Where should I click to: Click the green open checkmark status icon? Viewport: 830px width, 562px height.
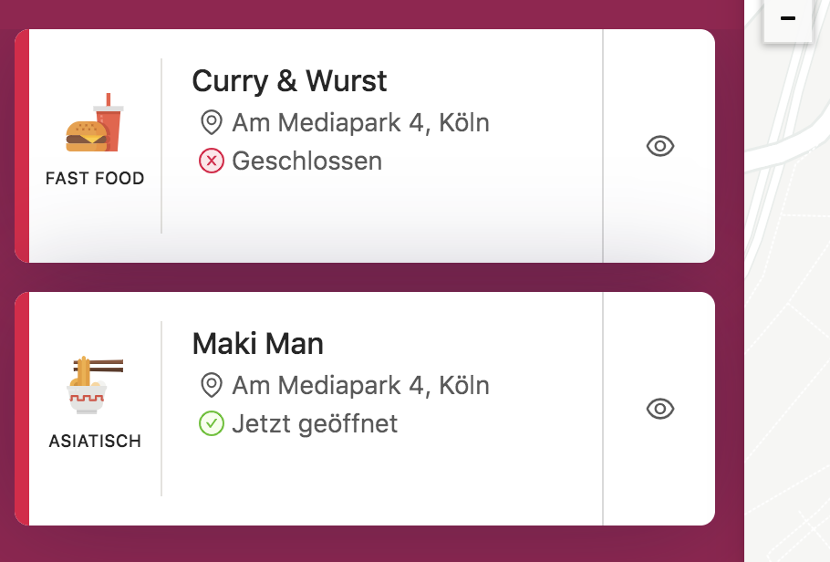[212, 424]
